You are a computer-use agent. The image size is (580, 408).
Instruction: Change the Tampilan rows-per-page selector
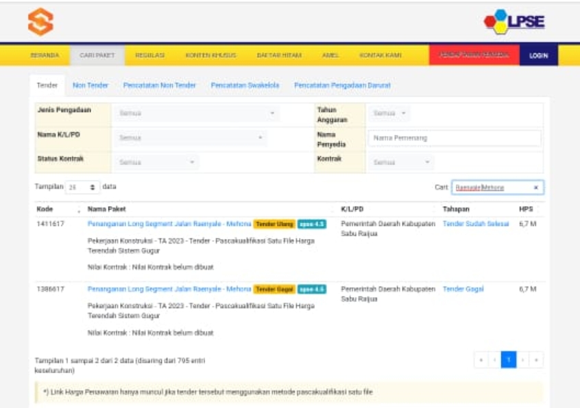[82, 187]
